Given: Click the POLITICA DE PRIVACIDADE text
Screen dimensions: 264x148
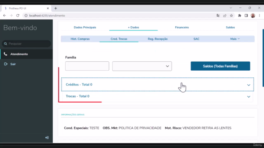Looking at the screenshot, I should point(140,128).
